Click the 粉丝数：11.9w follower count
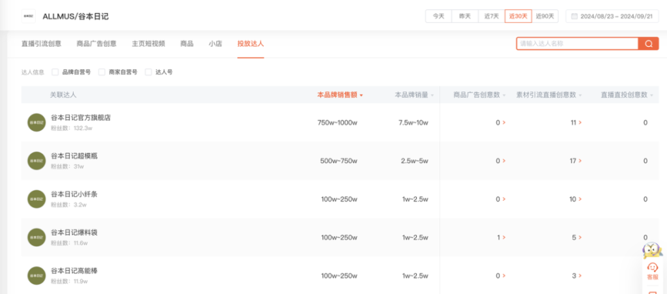The image size is (667, 294). tap(69, 281)
